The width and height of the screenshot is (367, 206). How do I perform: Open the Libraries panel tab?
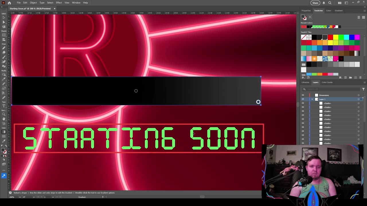(305, 82)
